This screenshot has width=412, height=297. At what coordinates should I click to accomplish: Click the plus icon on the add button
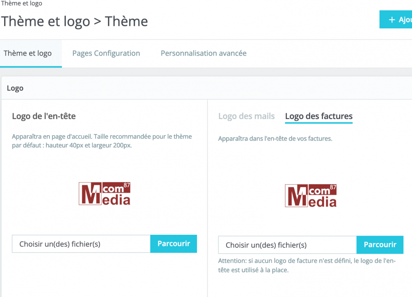[392, 20]
